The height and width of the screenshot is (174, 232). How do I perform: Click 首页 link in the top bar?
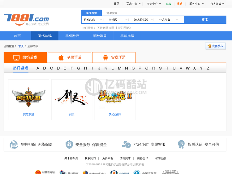tap(116, 4)
